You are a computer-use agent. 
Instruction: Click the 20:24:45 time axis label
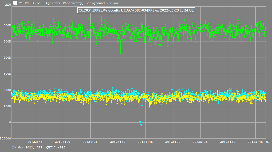click(x=145, y=142)
